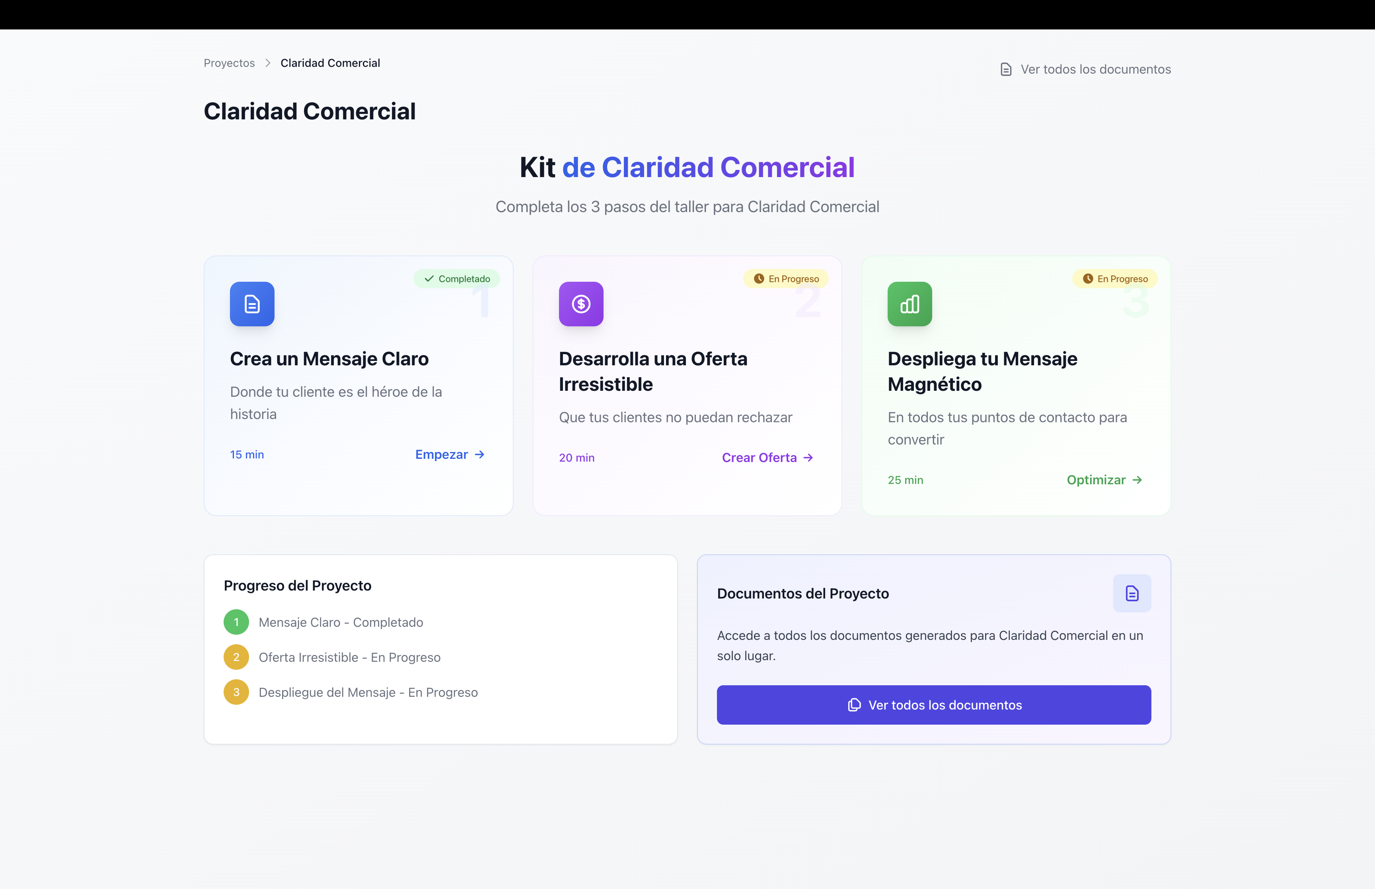Click the arrow icon next to Empezar
This screenshot has height=889, width=1375.
(x=479, y=455)
